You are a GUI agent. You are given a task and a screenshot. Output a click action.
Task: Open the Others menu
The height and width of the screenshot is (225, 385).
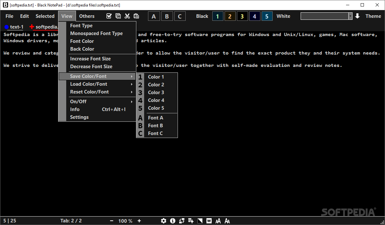tap(87, 16)
